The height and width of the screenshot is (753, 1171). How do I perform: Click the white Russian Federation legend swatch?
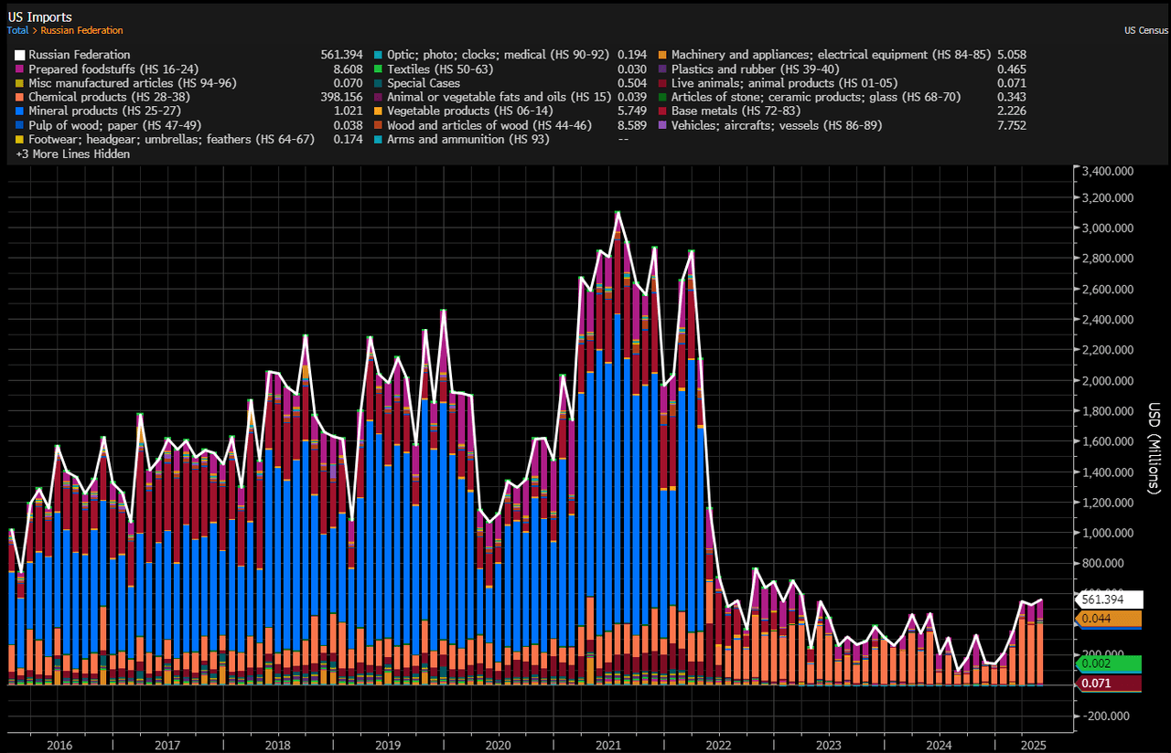click(x=20, y=55)
